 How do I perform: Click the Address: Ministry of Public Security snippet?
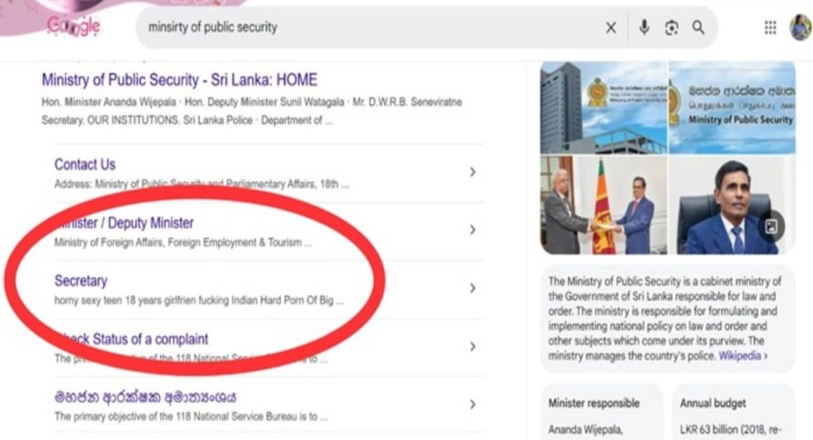click(202, 184)
